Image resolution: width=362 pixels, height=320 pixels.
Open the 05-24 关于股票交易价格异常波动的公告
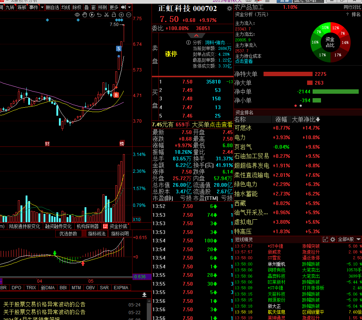[x=72, y=305]
